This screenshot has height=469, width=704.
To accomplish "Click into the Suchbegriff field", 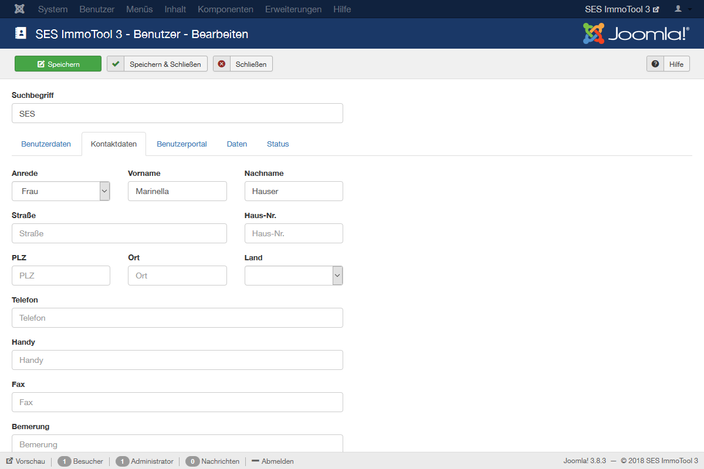I will click(x=177, y=114).
